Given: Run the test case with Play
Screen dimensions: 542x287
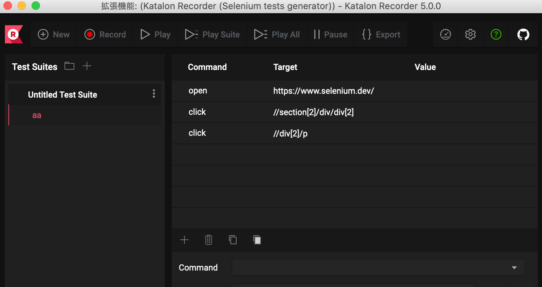Looking at the screenshot, I should click(x=156, y=34).
